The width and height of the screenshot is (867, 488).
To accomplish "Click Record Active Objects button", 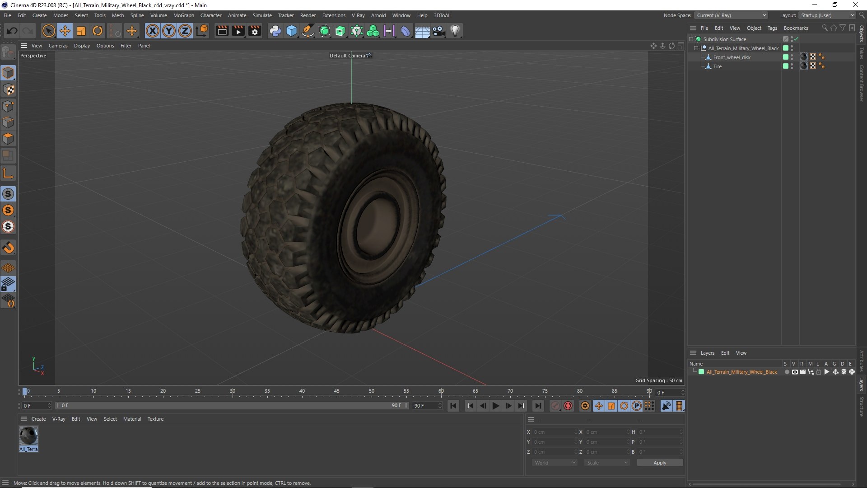I will (x=555, y=406).
